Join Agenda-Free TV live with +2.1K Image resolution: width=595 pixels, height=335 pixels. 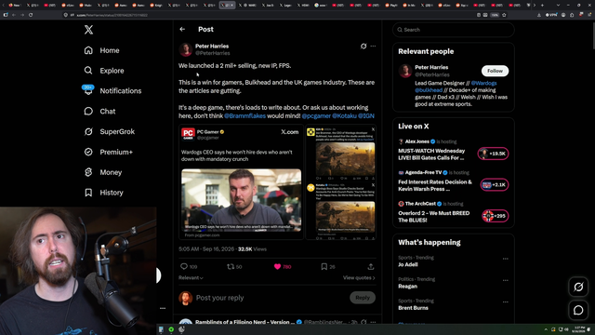coord(494,185)
